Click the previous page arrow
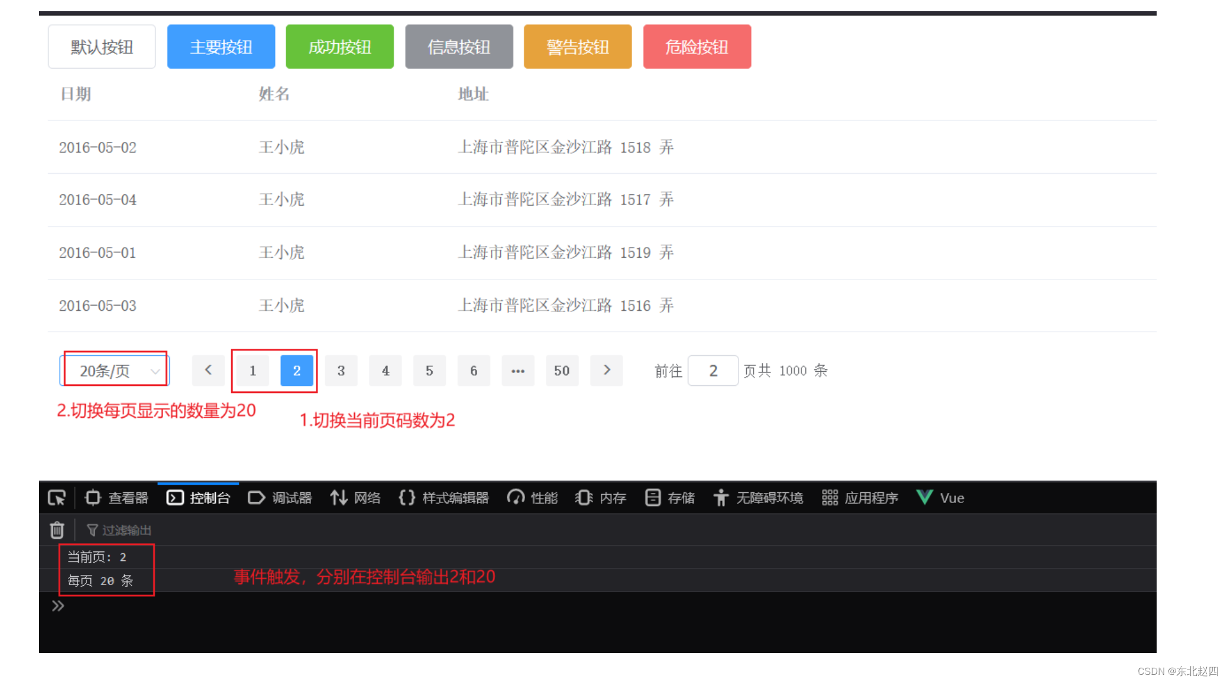 click(208, 371)
